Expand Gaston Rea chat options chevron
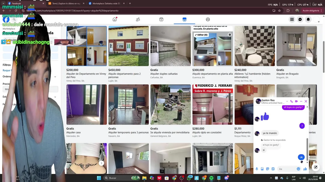This screenshot has width=325, height=182. pos(287,101)
